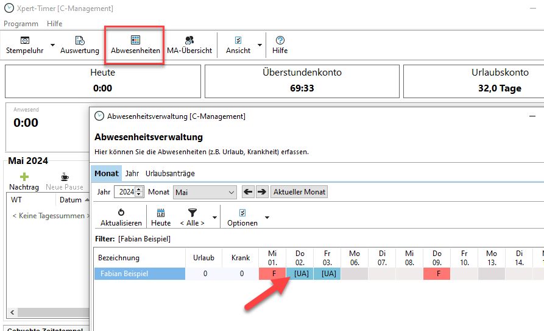Image resolution: width=544 pixels, height=331 pixels.
Task: Select the UA cell on Do 02.
Action: [300, 274]
